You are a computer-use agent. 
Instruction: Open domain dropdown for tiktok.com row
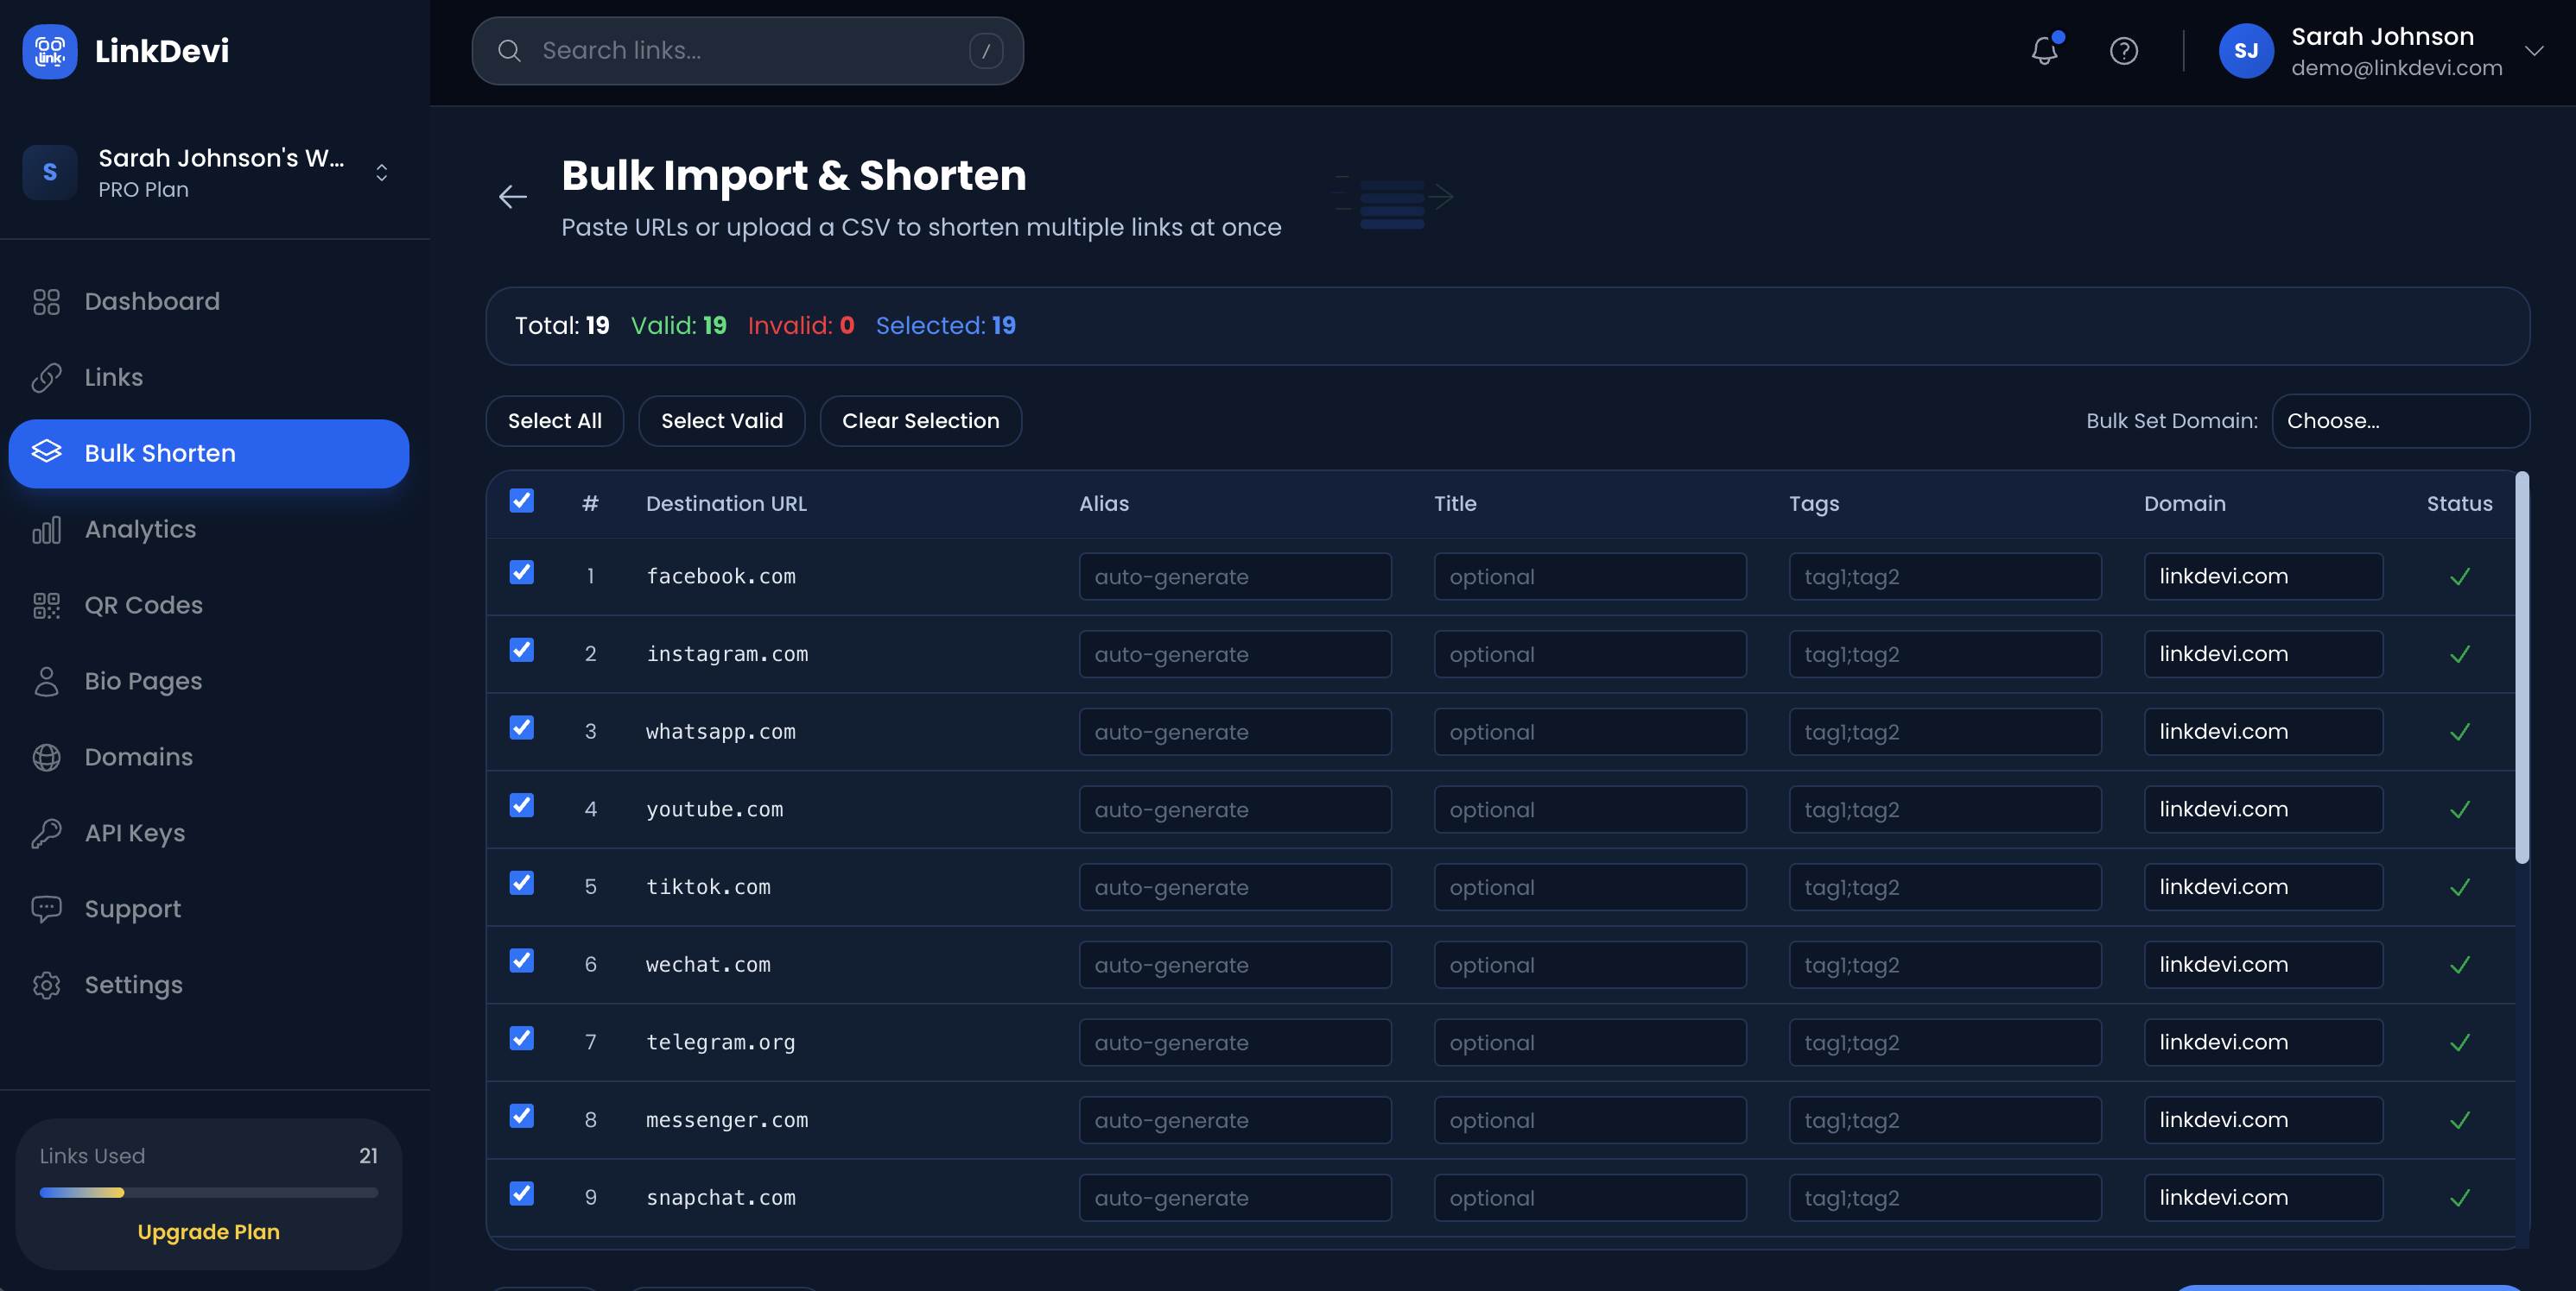coord(2262,887)
